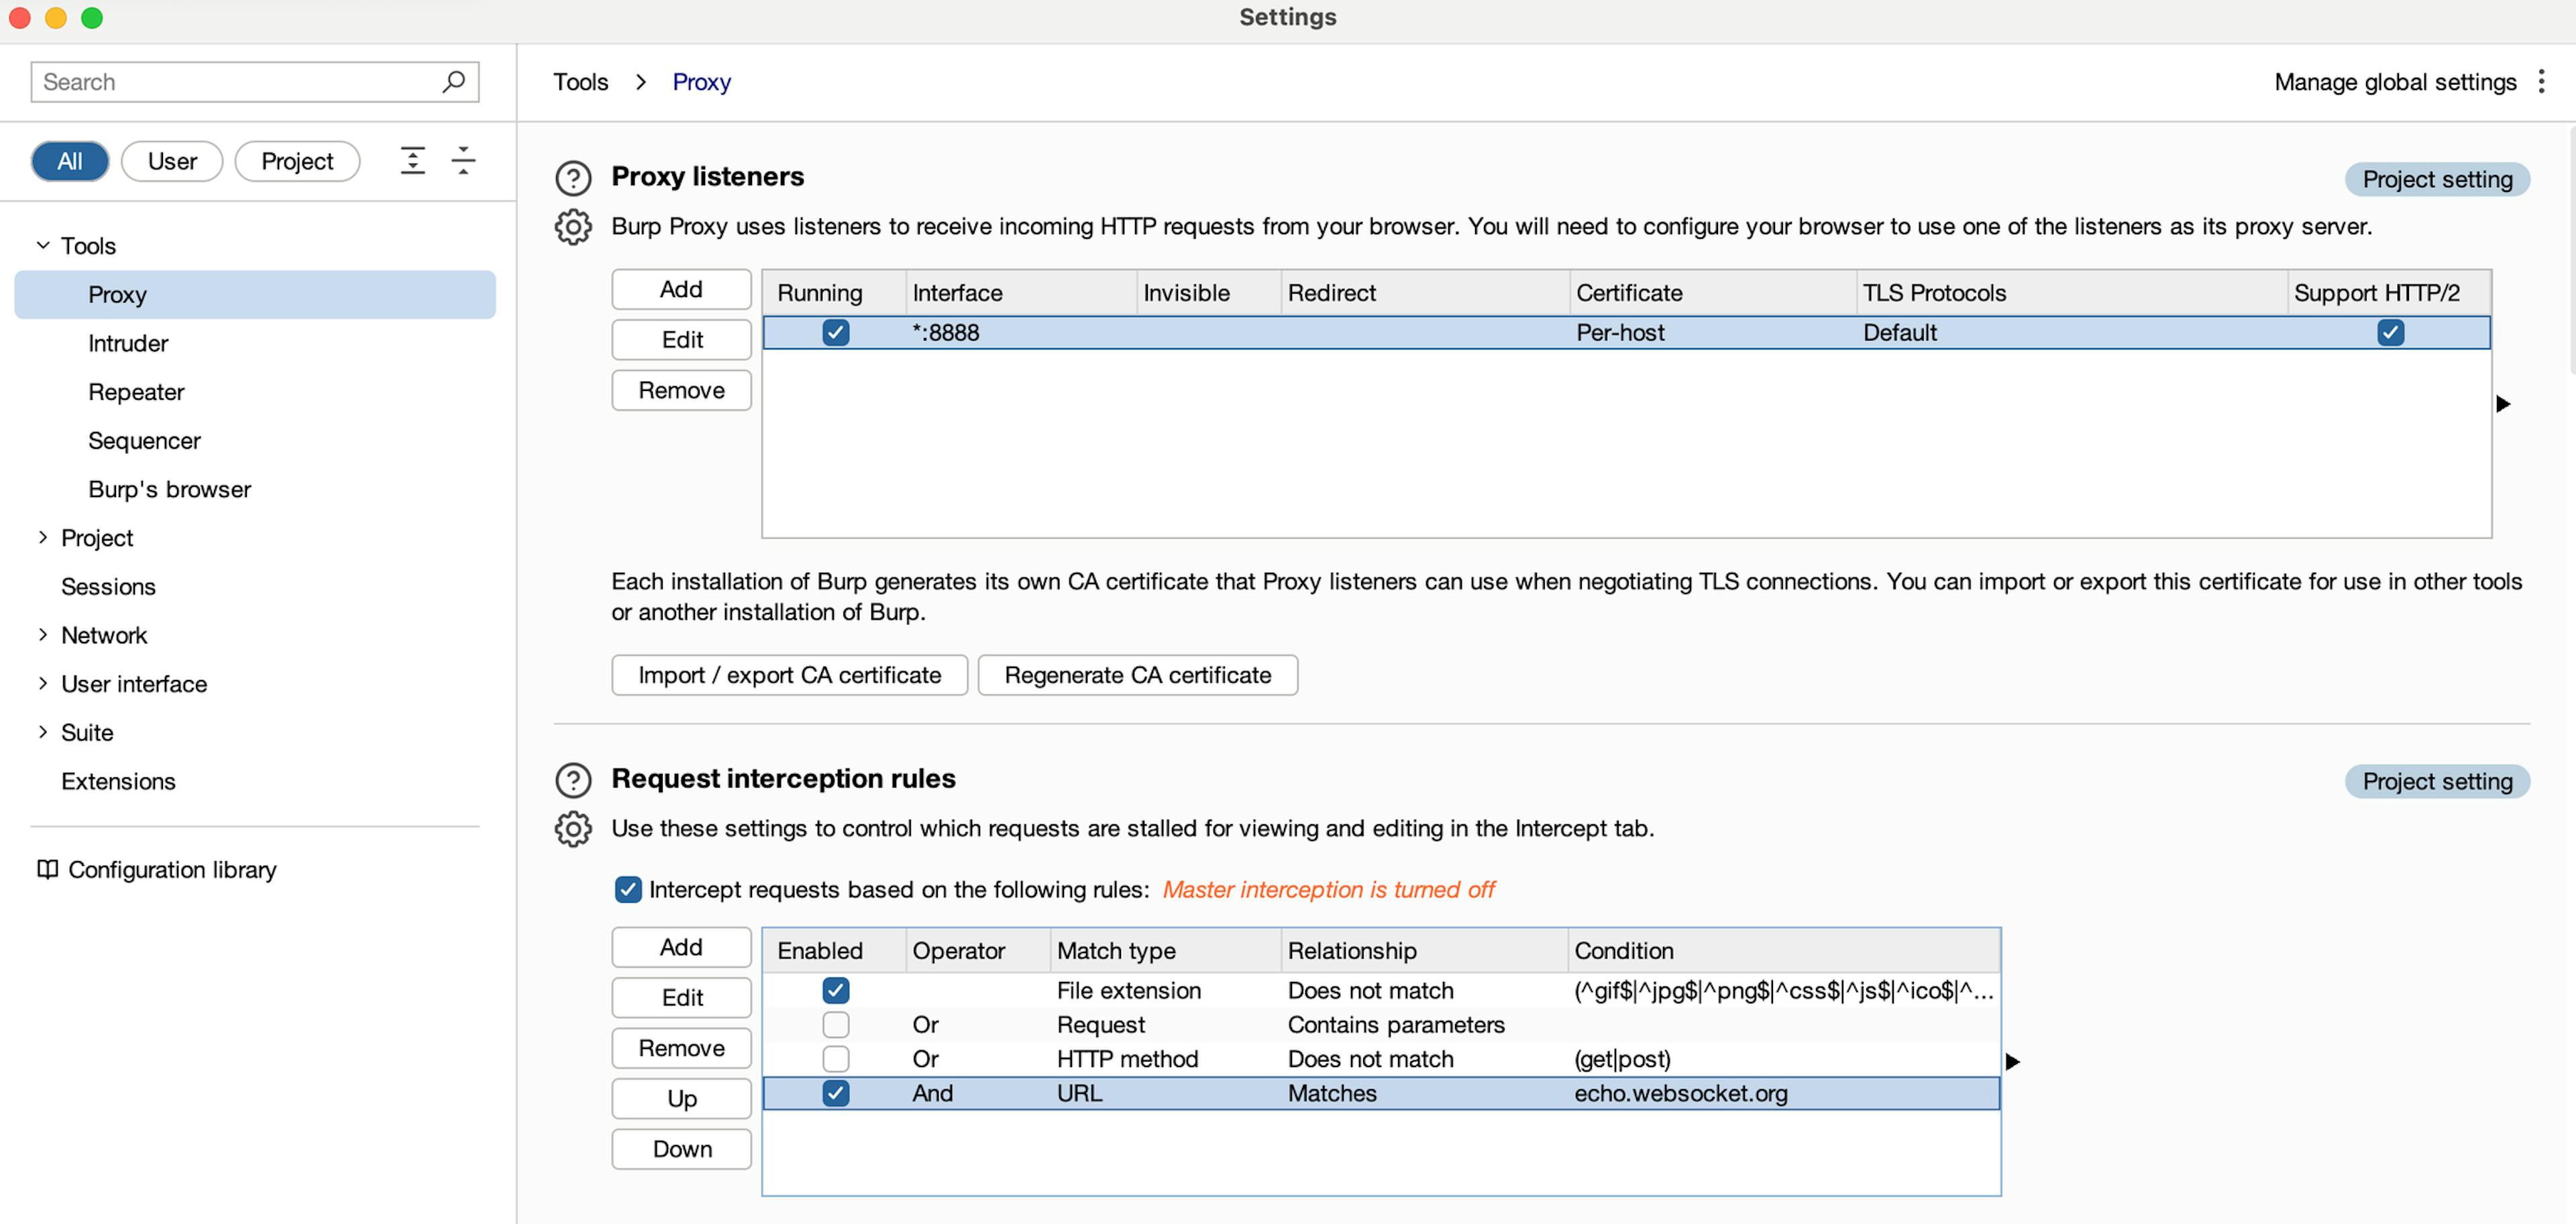Click the Proxy listeners help question-mark icon
The width and height of the screenshot is (2576, 1224).
573,178
